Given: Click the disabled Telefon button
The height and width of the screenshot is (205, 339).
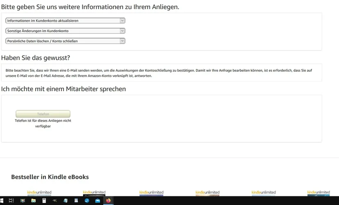Looking at the screenshot, I should pyautogui.click(x=43, y=114).
